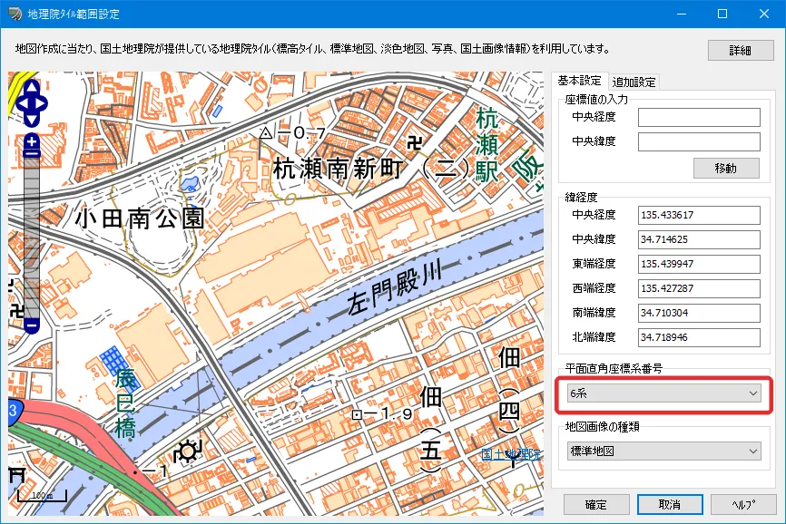Switch to the 基本設定 tab
This screenshot has width=786, height=524.
tap(580, 81)
